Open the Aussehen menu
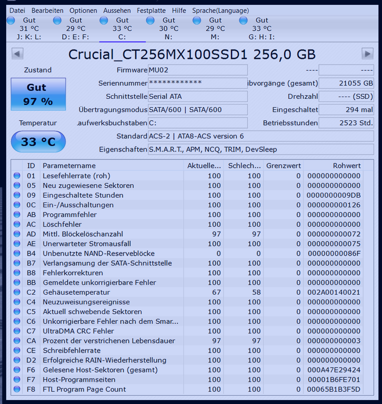 tap(117, 11)
